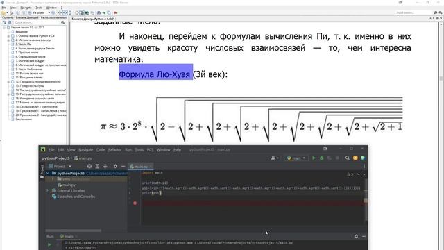The height and width of the screenshot is (250, 444).
Task: Click Search Everywhere magnifier in PyCharm
Action: tap(348, 158)
